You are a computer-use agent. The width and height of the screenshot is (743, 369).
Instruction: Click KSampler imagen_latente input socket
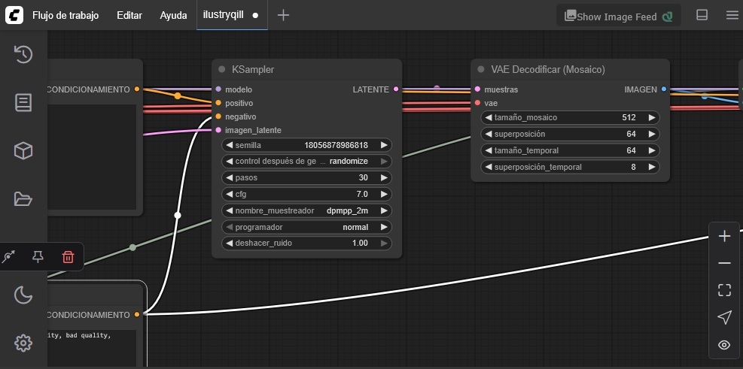click(x=218, y=130)
